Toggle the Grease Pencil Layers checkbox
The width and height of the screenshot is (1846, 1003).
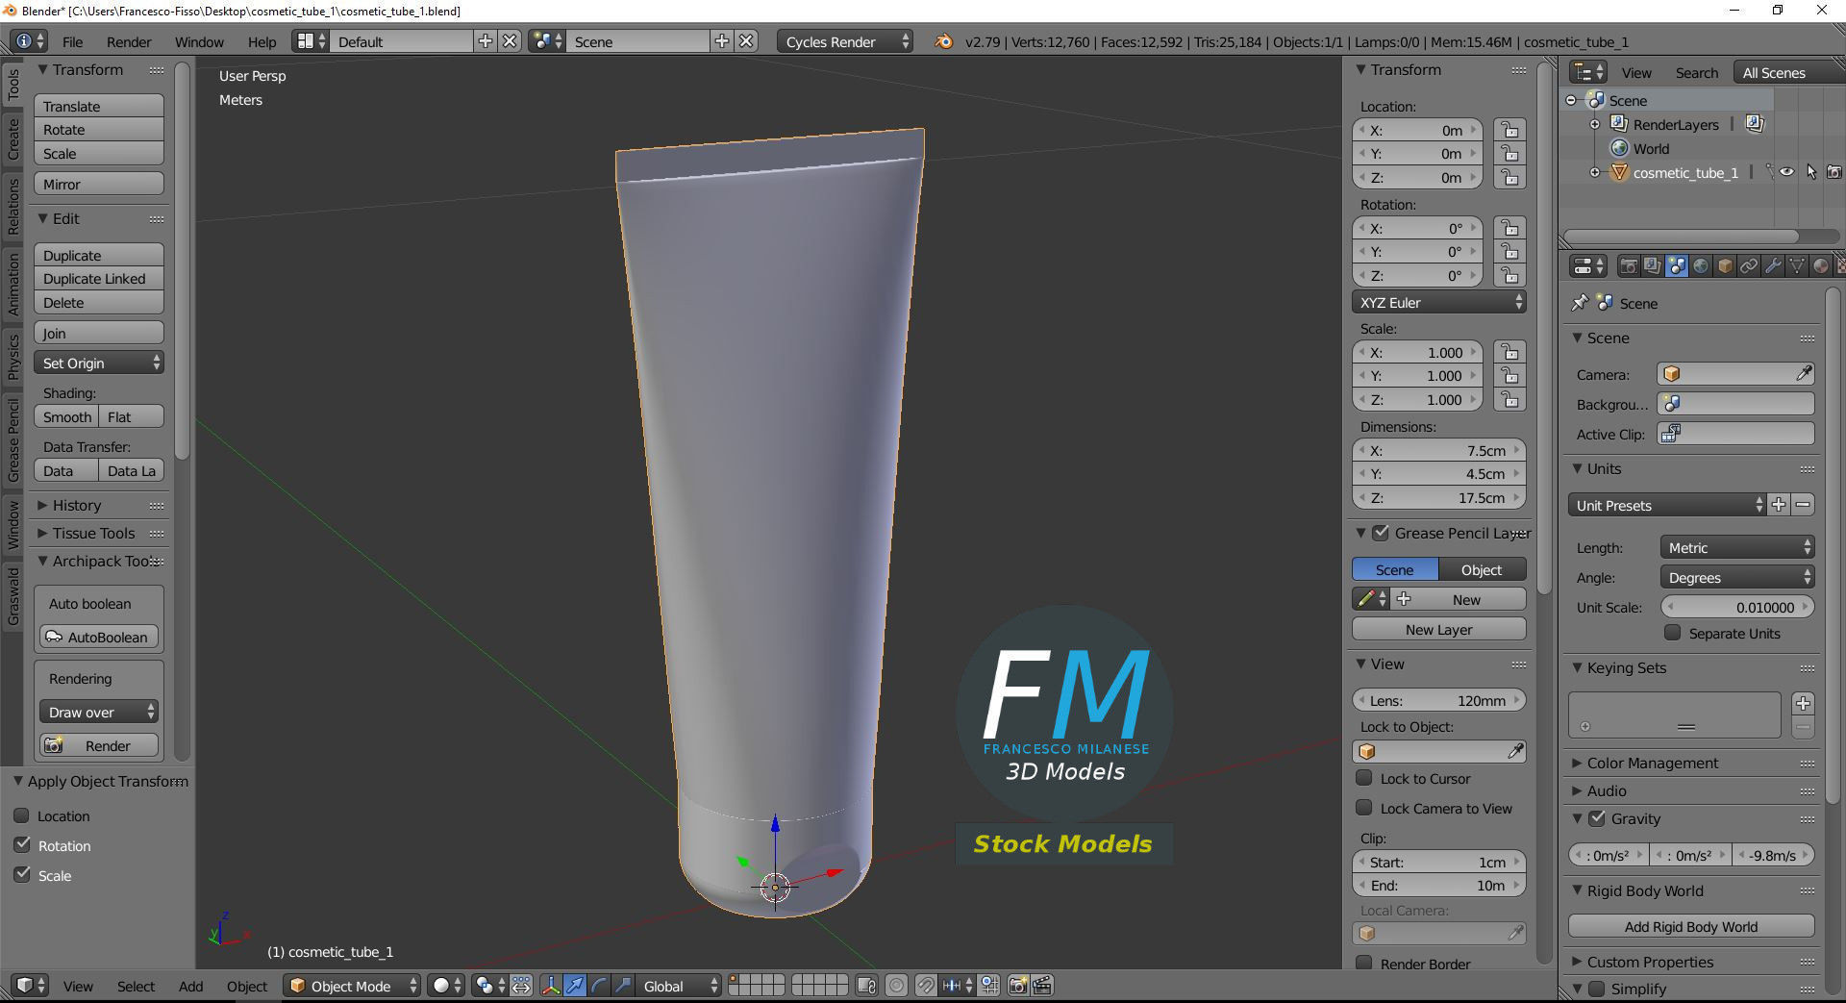(1381, 533)
